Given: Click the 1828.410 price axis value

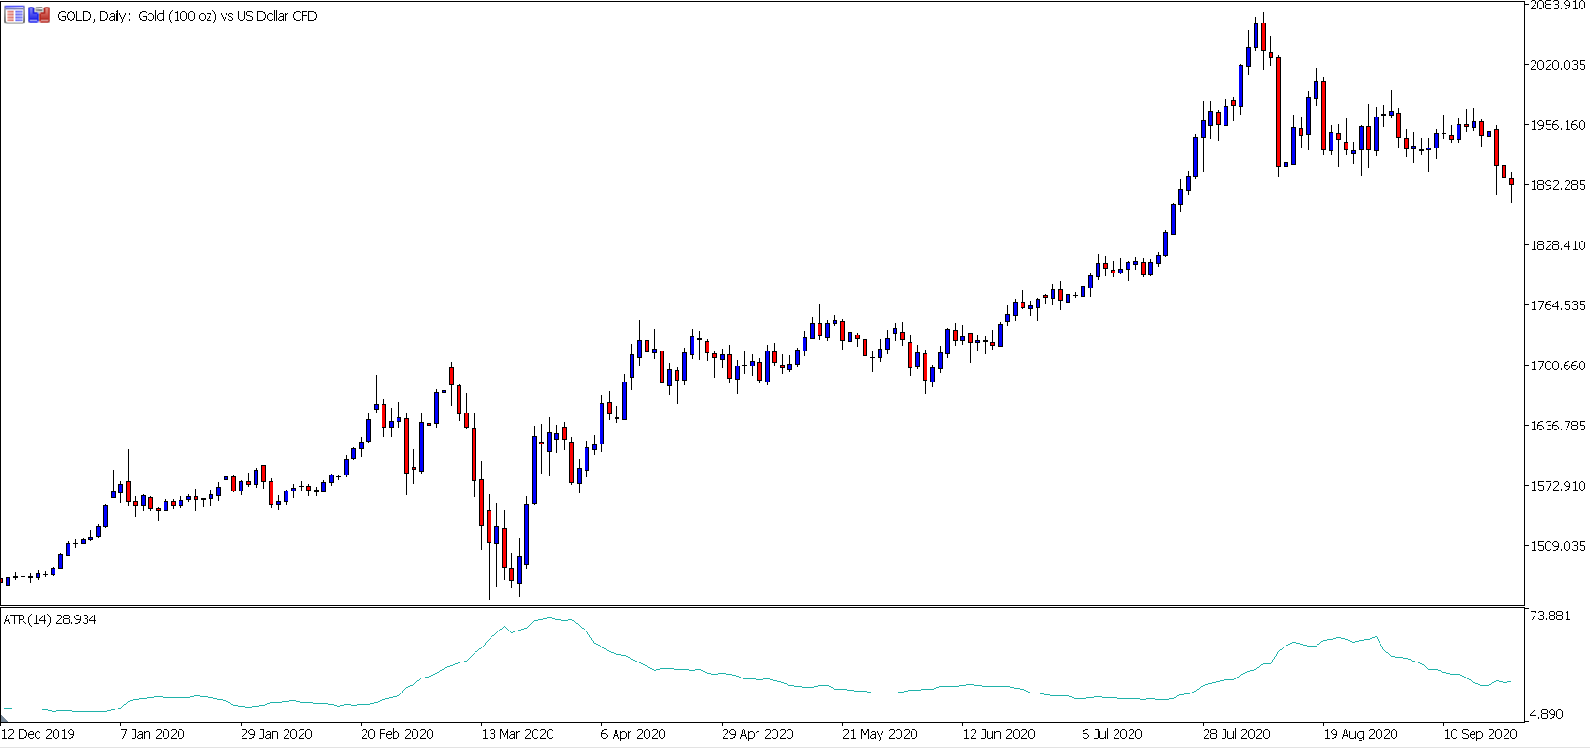Looking at the screenshot, I should (1558, 245).
